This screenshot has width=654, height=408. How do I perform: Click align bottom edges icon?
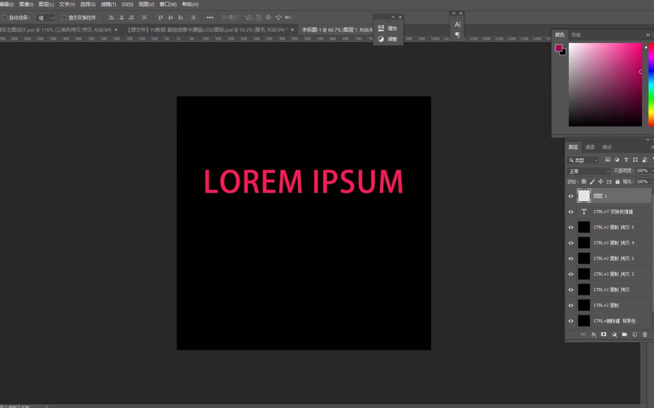pos(181,17)
